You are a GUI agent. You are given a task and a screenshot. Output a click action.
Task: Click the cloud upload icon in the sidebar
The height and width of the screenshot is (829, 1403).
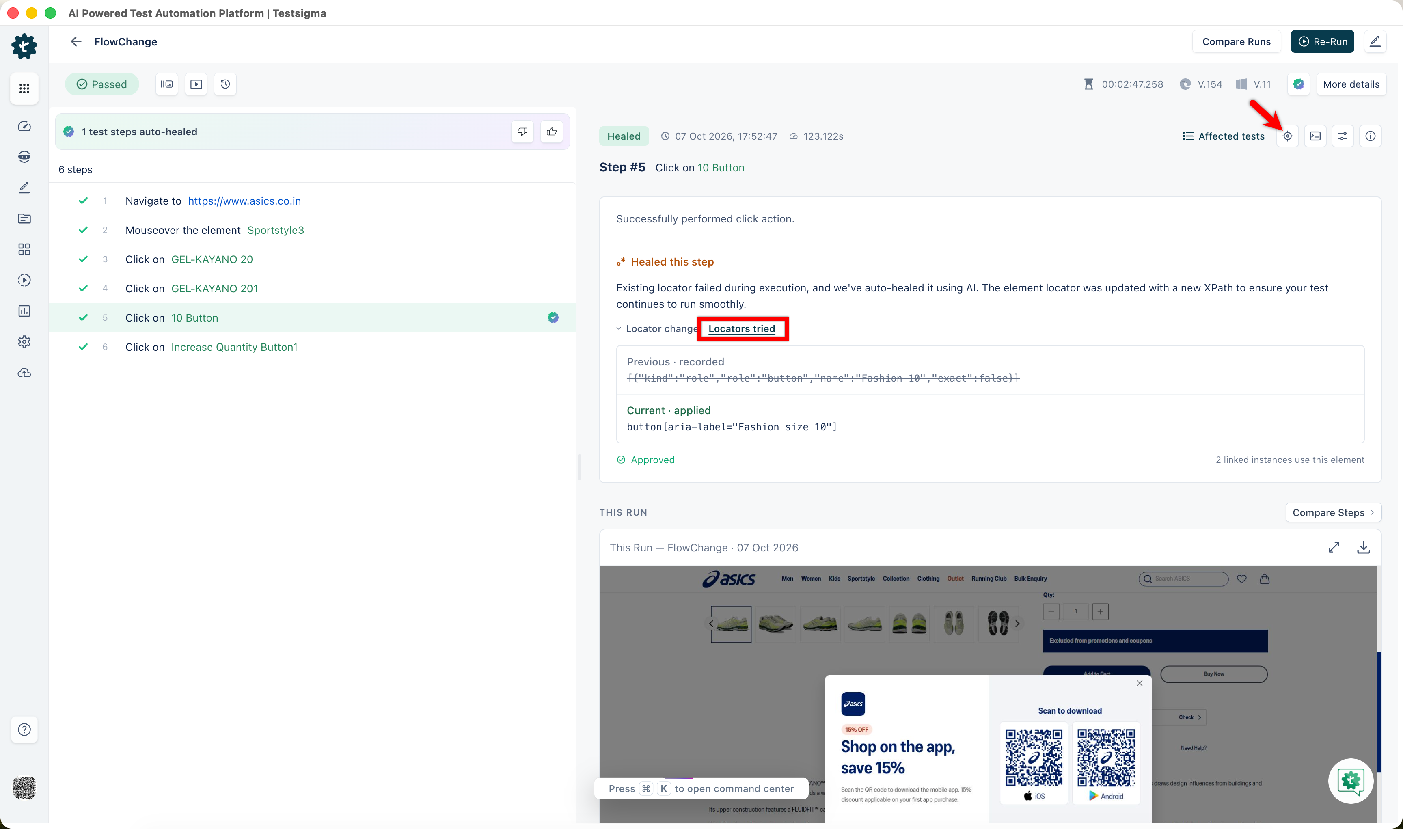coord(24,373)
